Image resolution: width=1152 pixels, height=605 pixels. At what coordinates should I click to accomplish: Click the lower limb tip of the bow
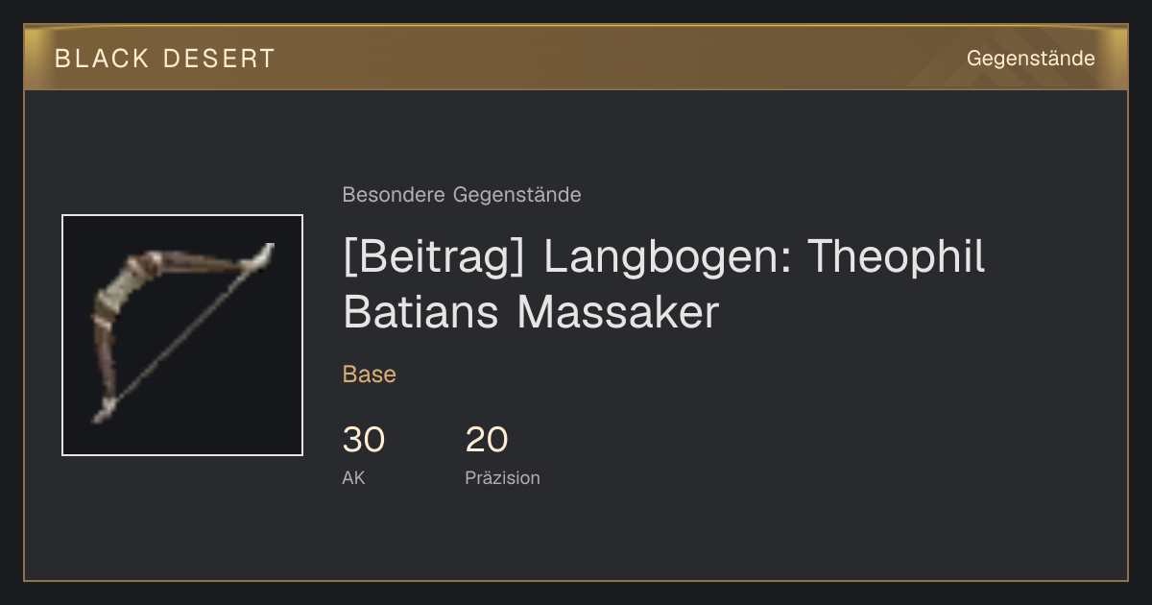(x=103, y=410)
